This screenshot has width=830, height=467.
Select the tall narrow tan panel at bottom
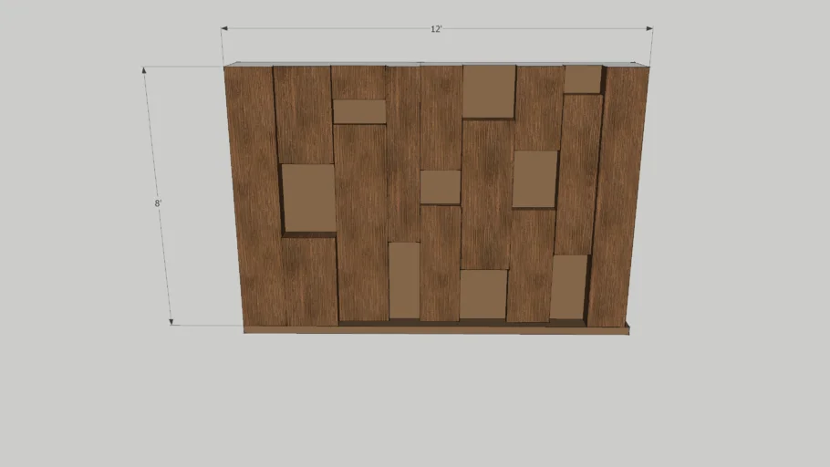[x=404, y=280]
